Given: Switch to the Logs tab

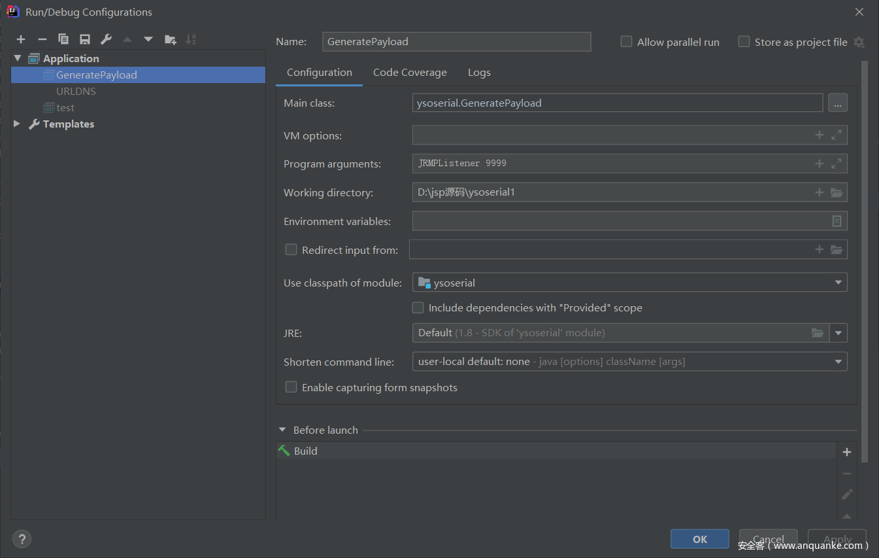Looking at the screenshot, I should [479, 73].
